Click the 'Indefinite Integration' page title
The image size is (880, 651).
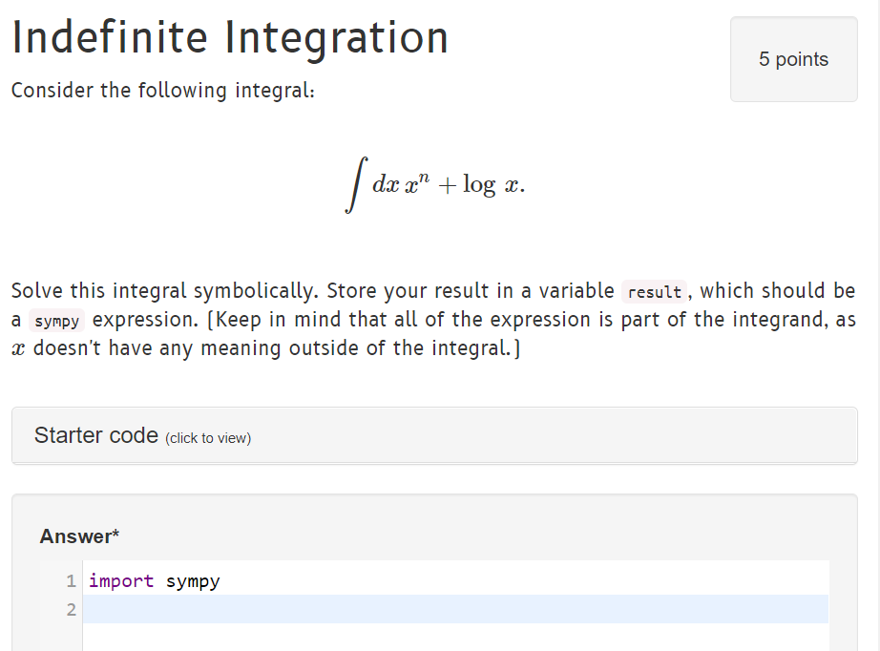click(229, 36)
